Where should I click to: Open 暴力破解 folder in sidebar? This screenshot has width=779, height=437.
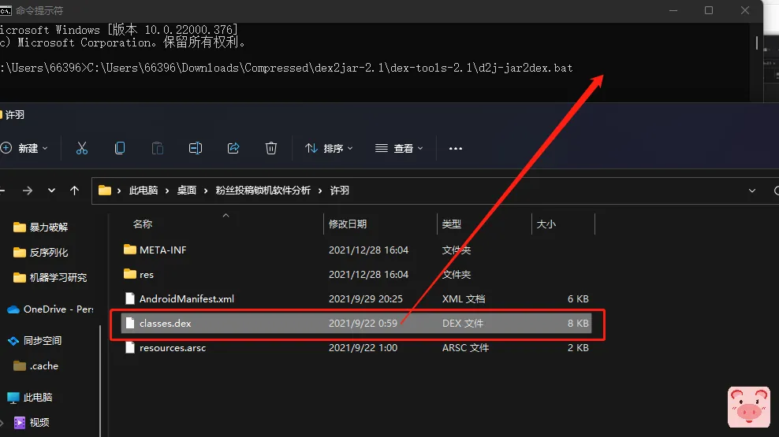[x=48, y=228]
